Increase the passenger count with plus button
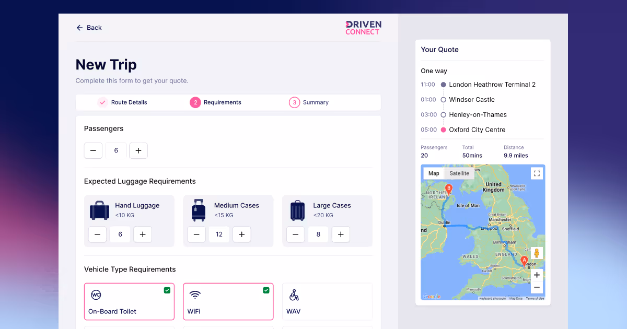This screenshot has height=329, width=627. point(138,150)
